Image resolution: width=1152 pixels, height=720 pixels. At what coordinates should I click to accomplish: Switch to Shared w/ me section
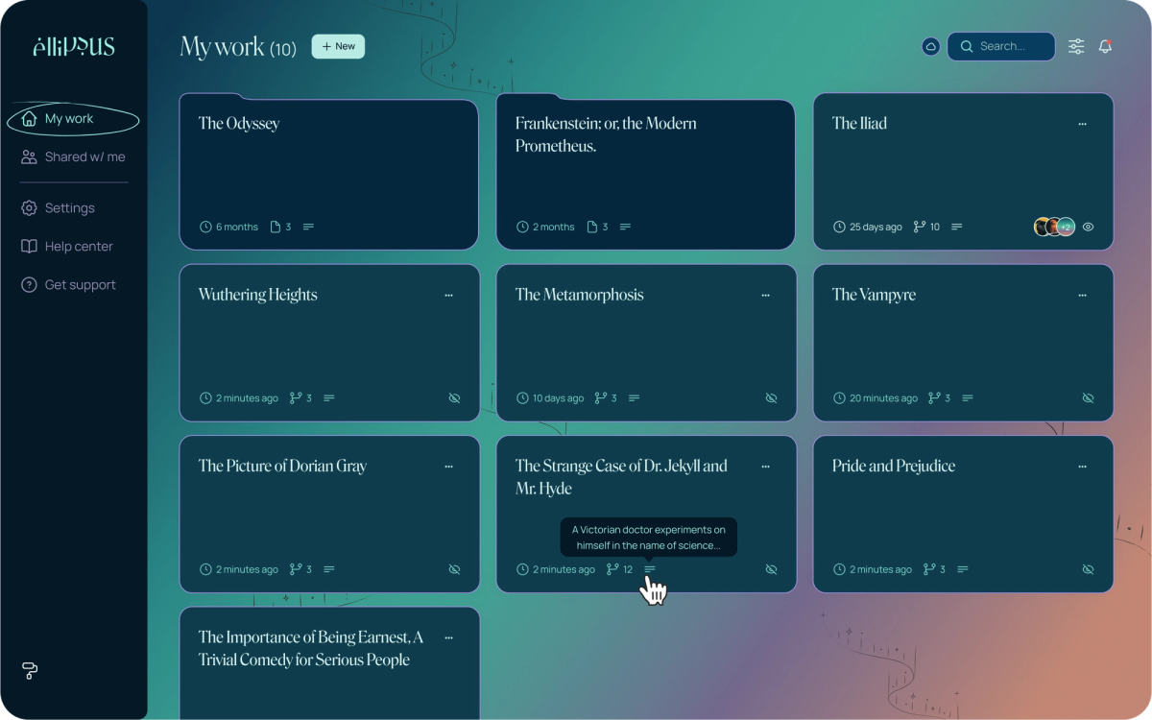pyautogui.click(x=84, y=156)
